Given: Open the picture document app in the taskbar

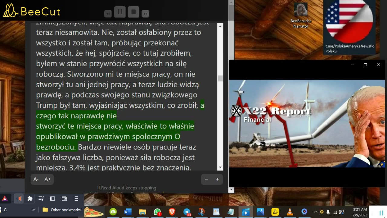Looking at the screenshot, I should pyautogui.click(x=216, y=212).
